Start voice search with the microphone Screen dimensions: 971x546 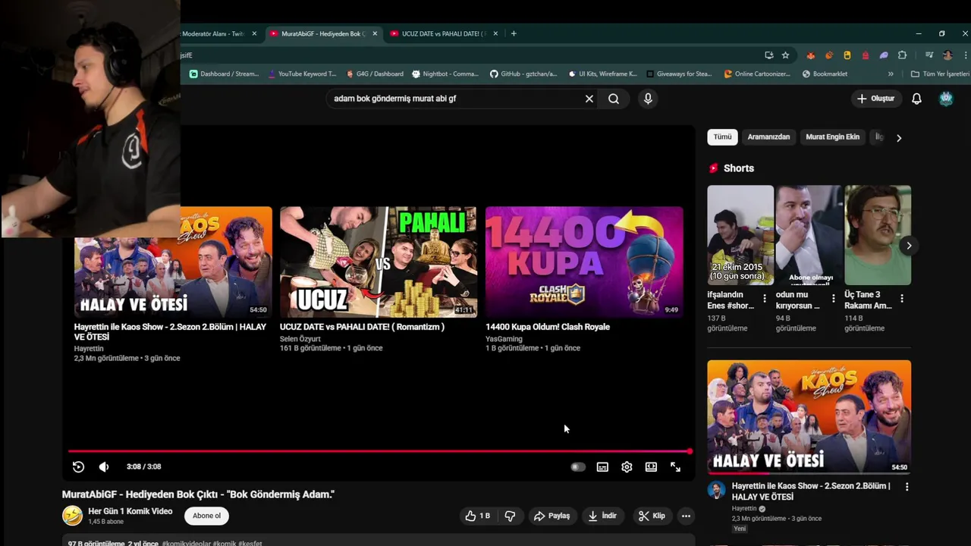click(647, 99)
